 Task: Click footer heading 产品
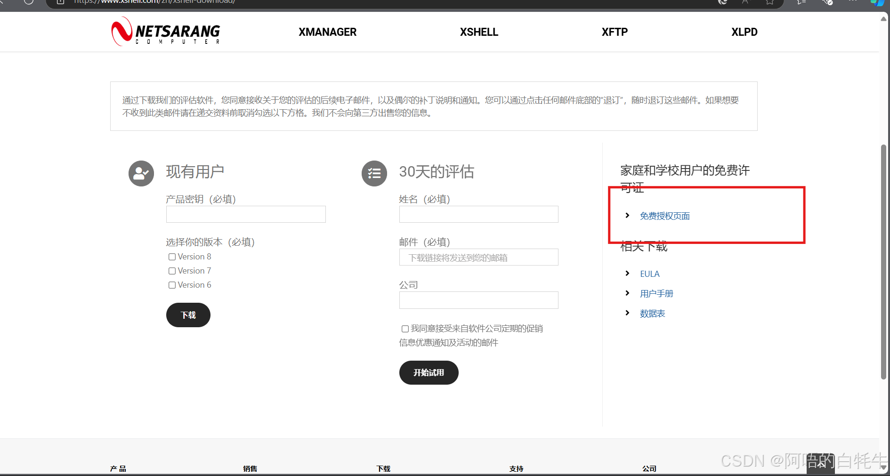(x=118, y=468)
